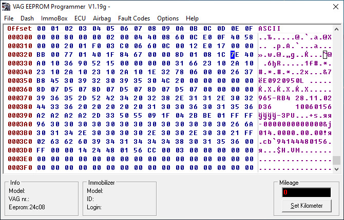Select first byte 00 of row 0003E0
Viewport: 344px width, 220px height.
coord(41,159)
